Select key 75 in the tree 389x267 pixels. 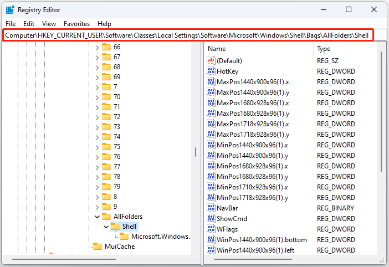(117, 146)
